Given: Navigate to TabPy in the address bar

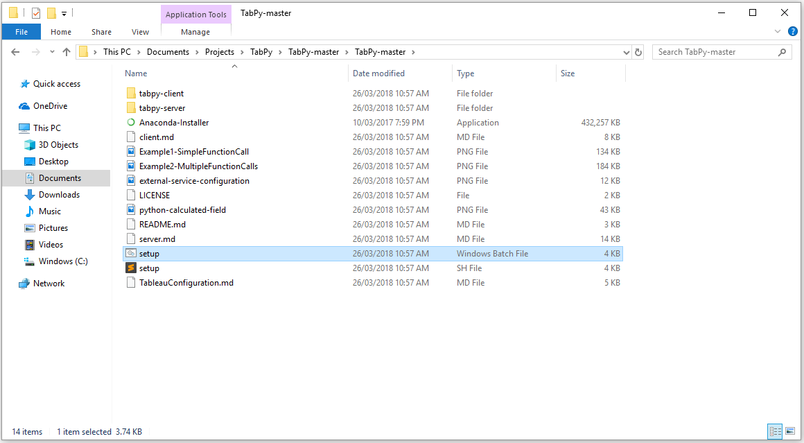Looking at the screenshot, I should pos(261,52).
